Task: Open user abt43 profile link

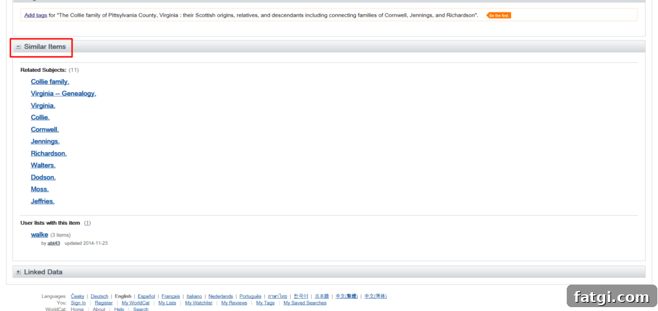Action: tap(54, 243)
